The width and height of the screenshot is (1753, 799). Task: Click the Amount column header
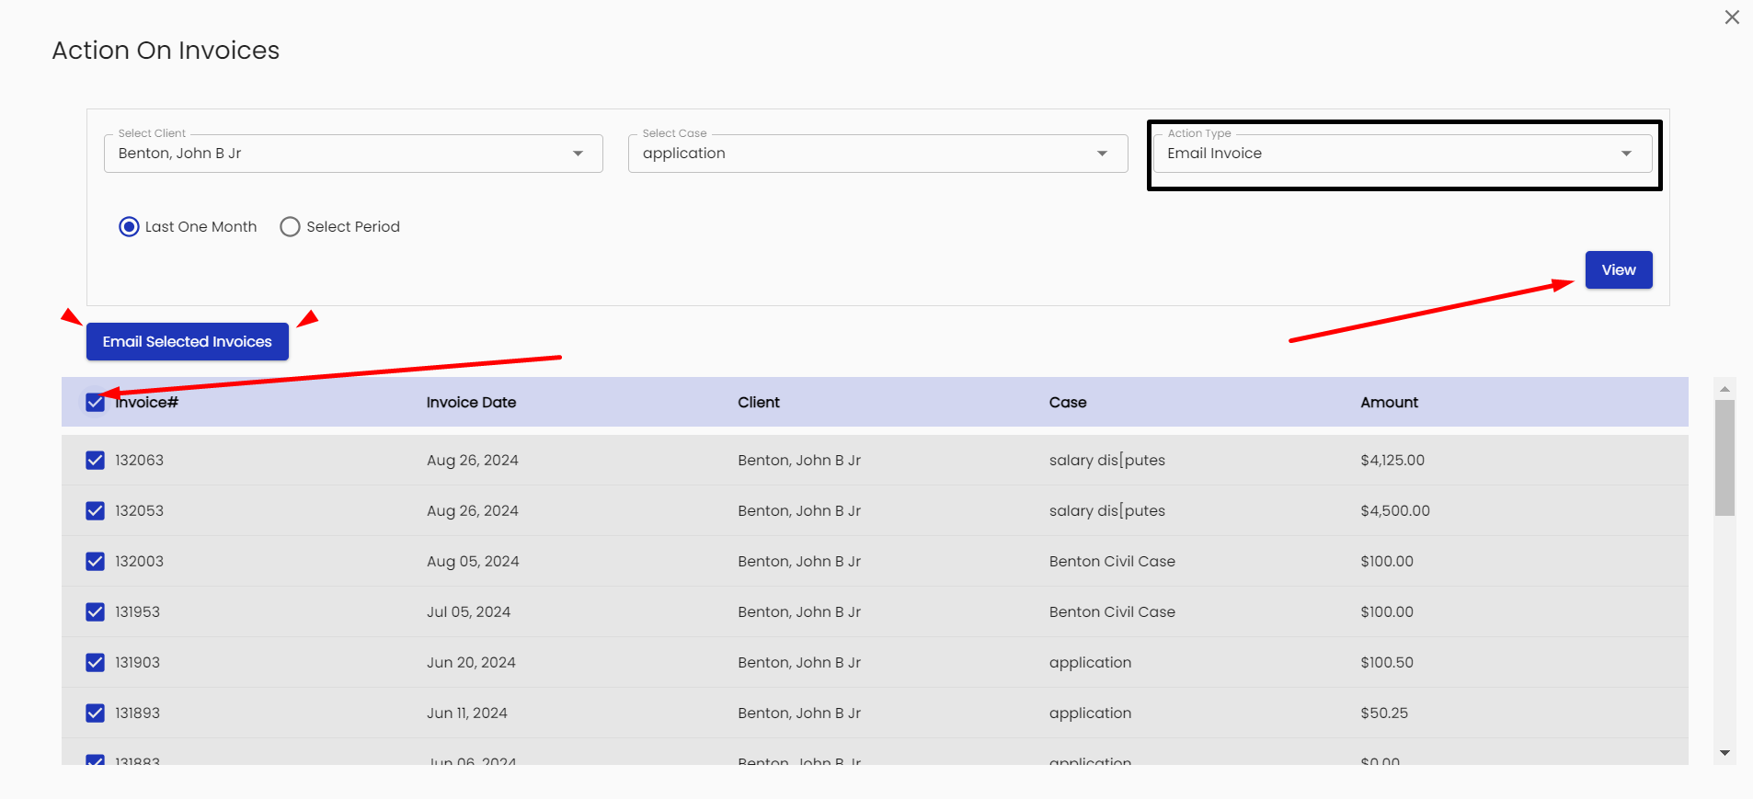(x=1389, y=403)
